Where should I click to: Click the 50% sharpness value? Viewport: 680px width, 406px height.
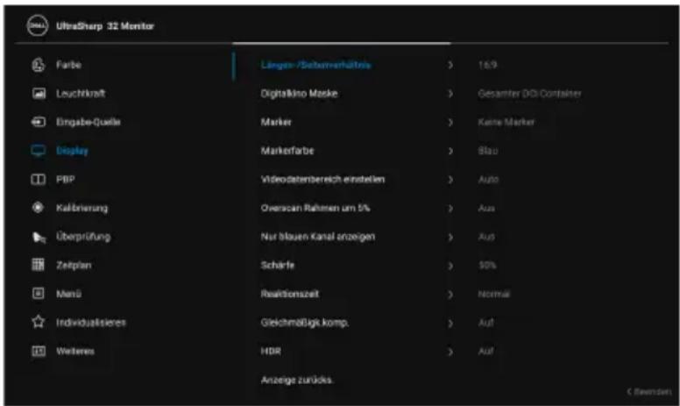point(487,266)
